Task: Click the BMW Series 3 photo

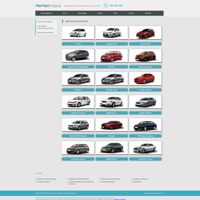Action: tap(111, 148)
